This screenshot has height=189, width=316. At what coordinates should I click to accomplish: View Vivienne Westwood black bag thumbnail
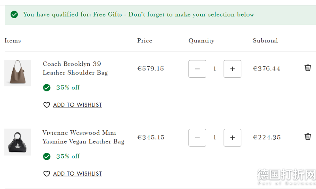[x=18, y=142]
